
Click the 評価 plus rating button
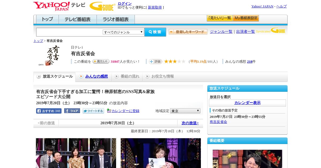point(155,62)
